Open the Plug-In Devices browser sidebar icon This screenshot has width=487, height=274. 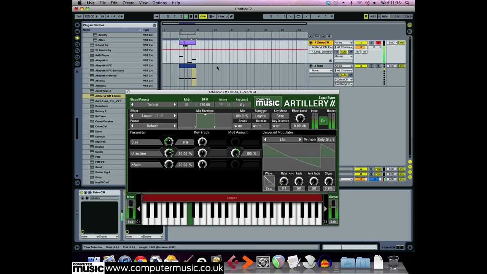(77, 38)
